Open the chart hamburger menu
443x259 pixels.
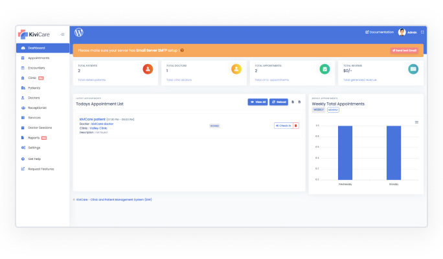click(x=416, y=122)
